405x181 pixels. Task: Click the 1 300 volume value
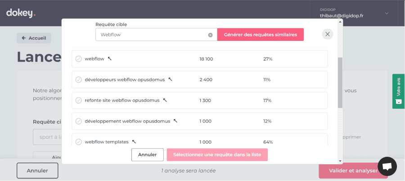point(205,101)
